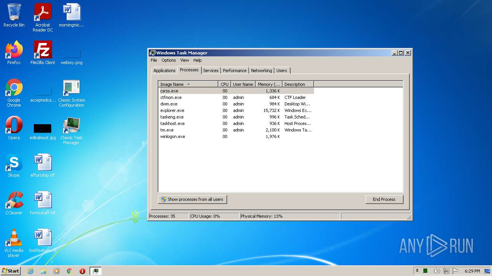Switch to the Processes tab
This screenshot has width=492, height=276.
click(189, 70)
